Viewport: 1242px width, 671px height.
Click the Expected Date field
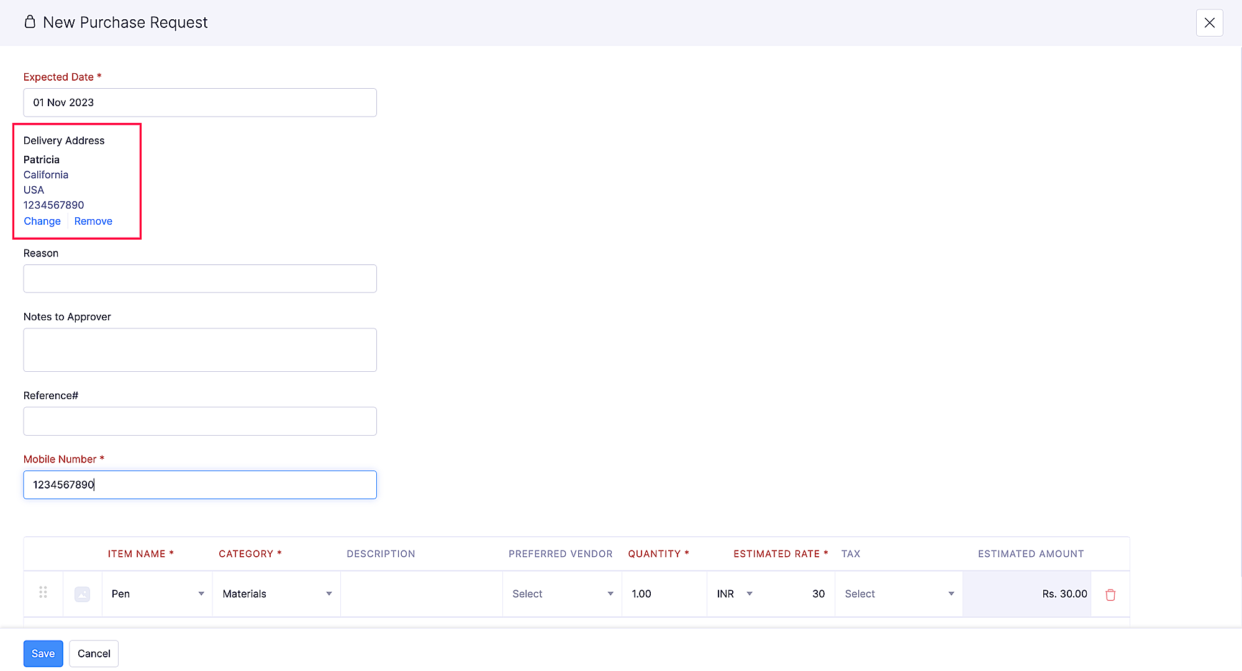pos(200,102)
